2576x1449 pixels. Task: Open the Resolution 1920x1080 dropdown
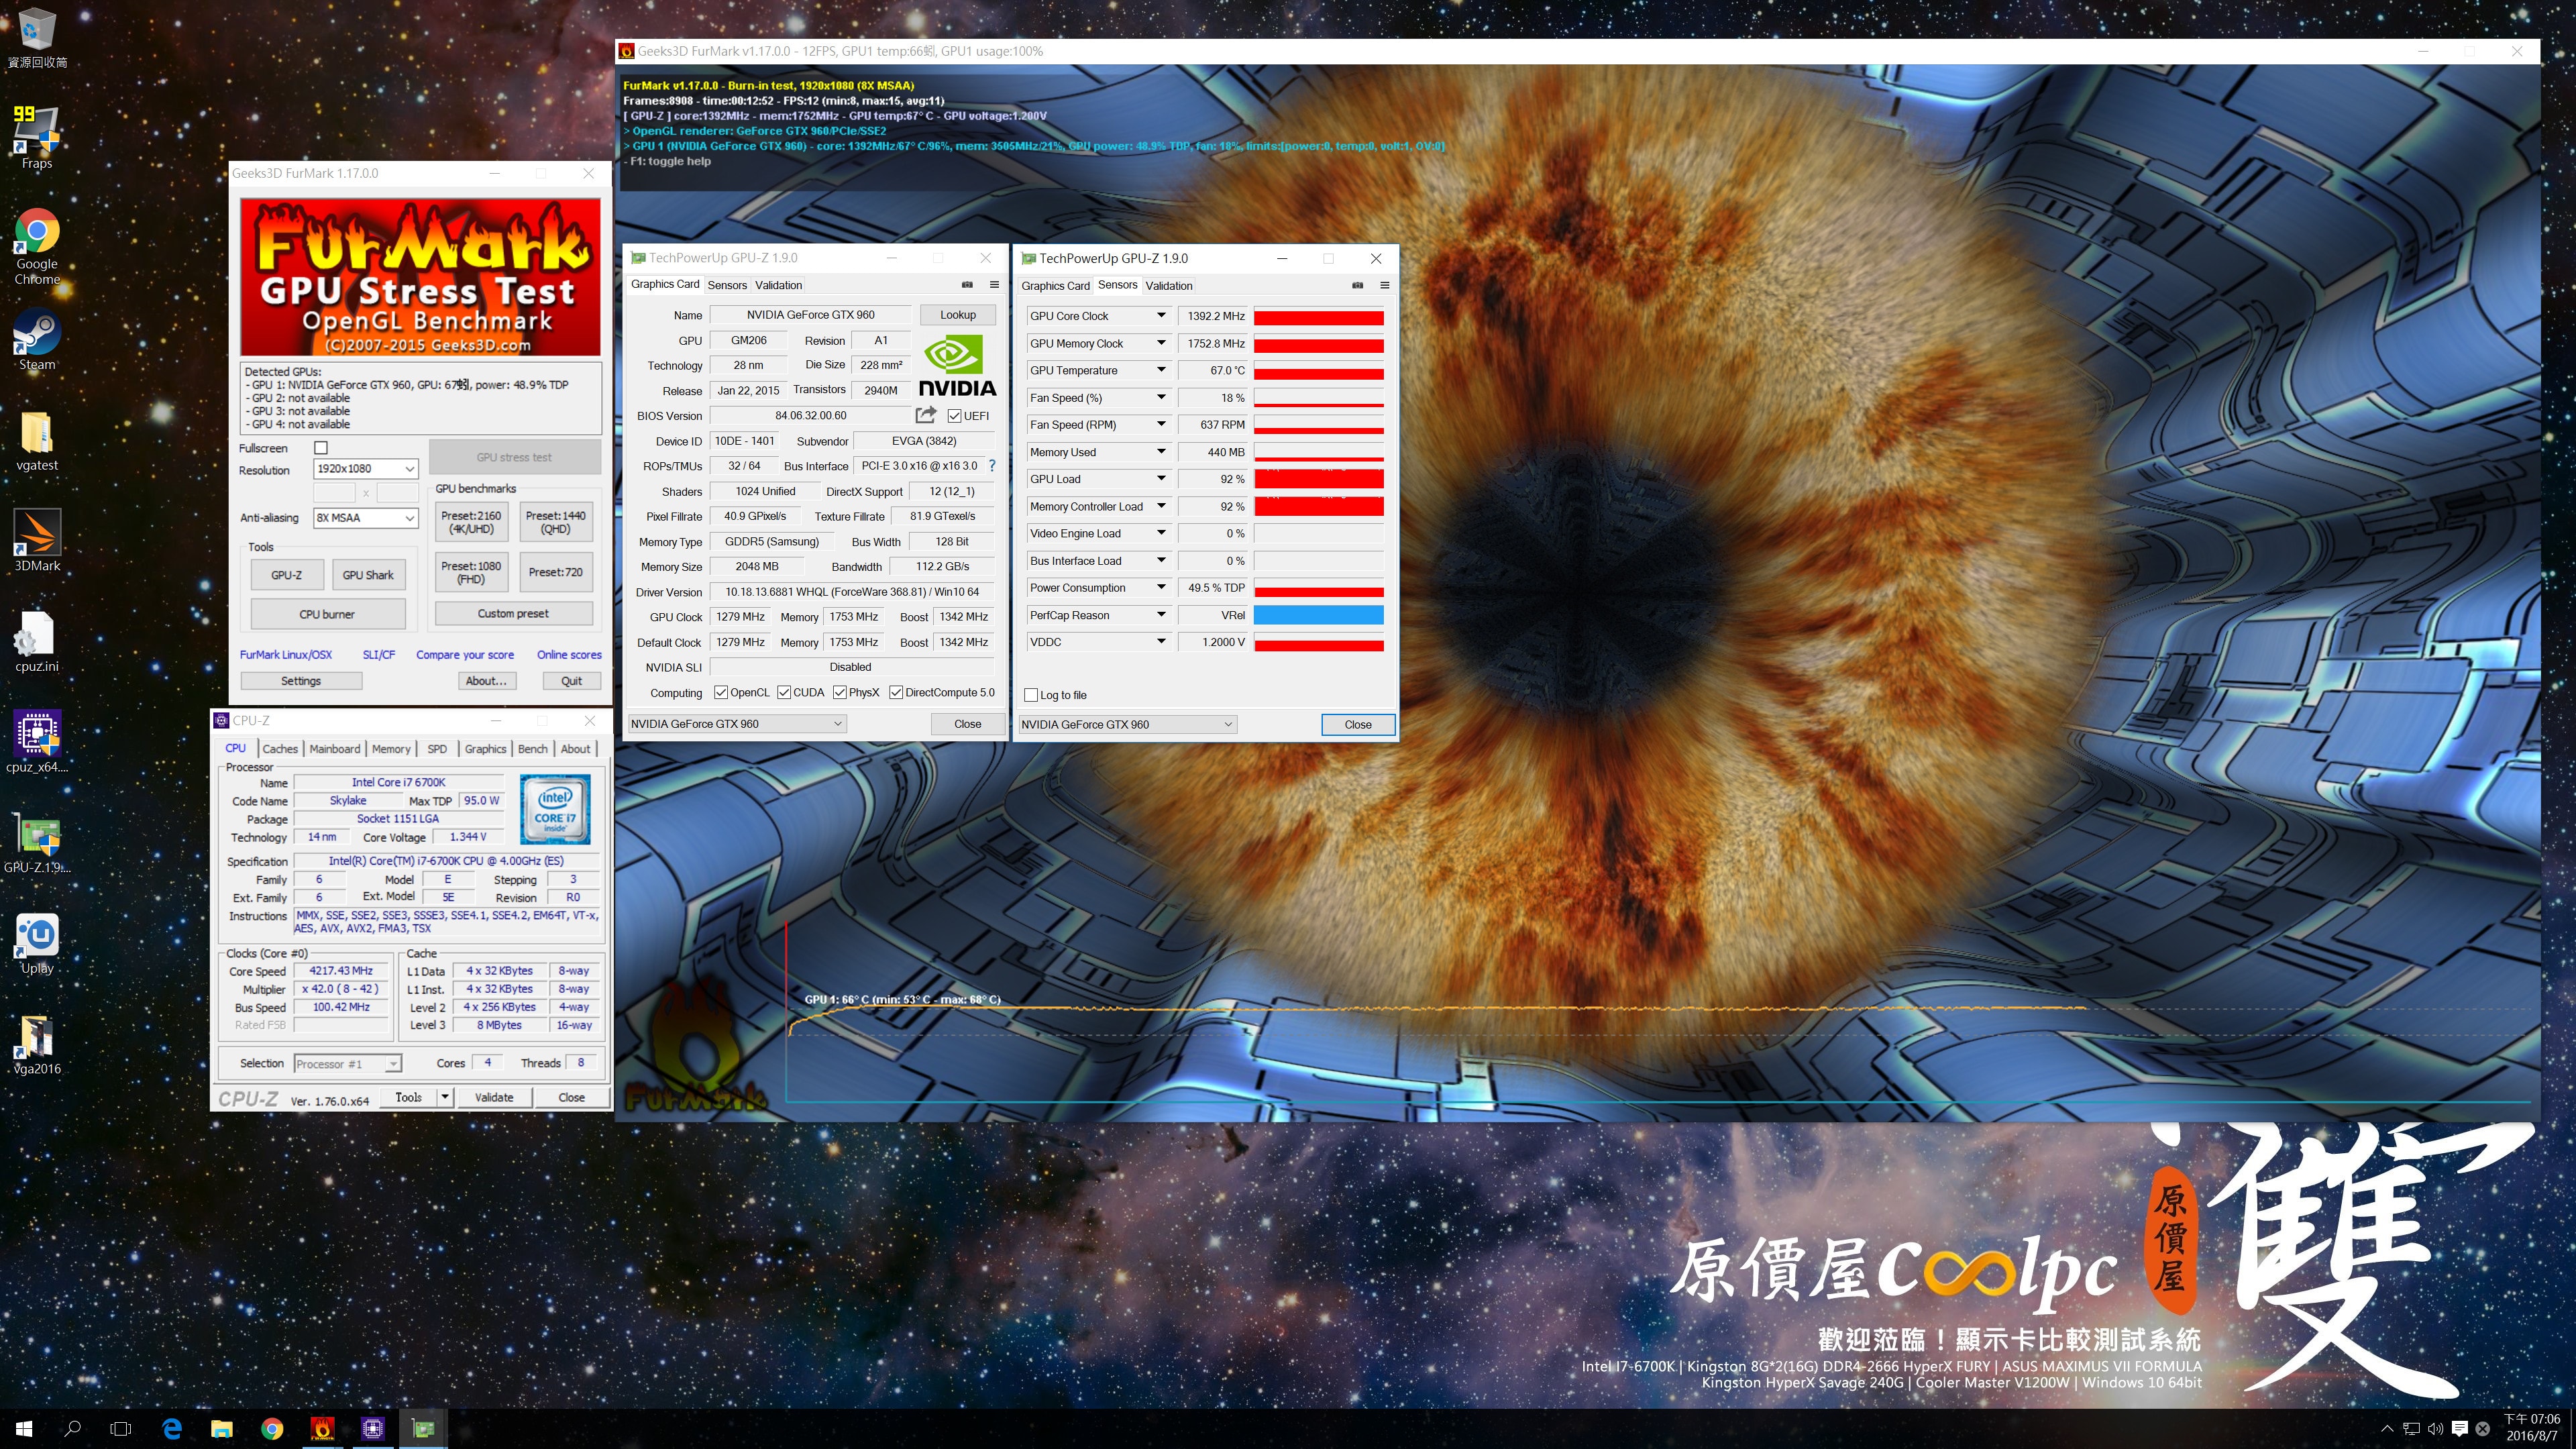point(366,469)
